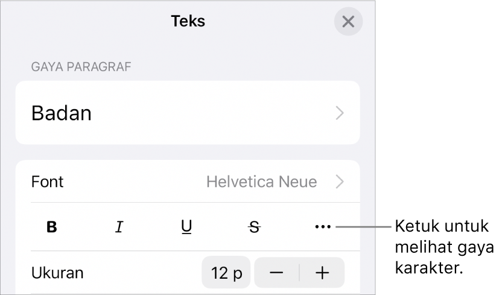The width and height of the screenshot is (499, 295).
Task: Open more character style options
Action: click(x=323, y=227)
